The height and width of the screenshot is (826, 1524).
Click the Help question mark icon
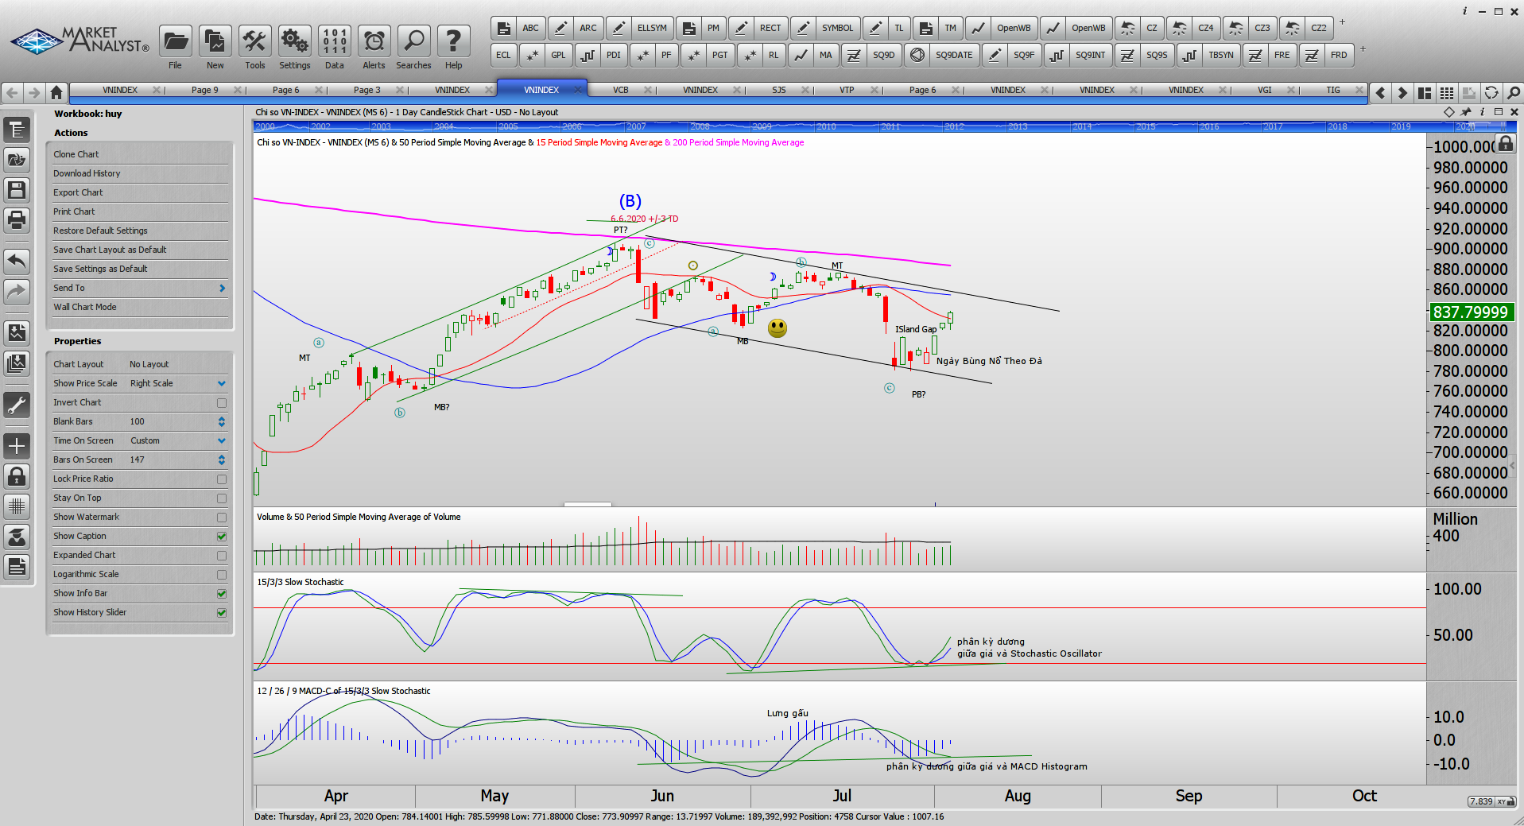tap(453, 41)
